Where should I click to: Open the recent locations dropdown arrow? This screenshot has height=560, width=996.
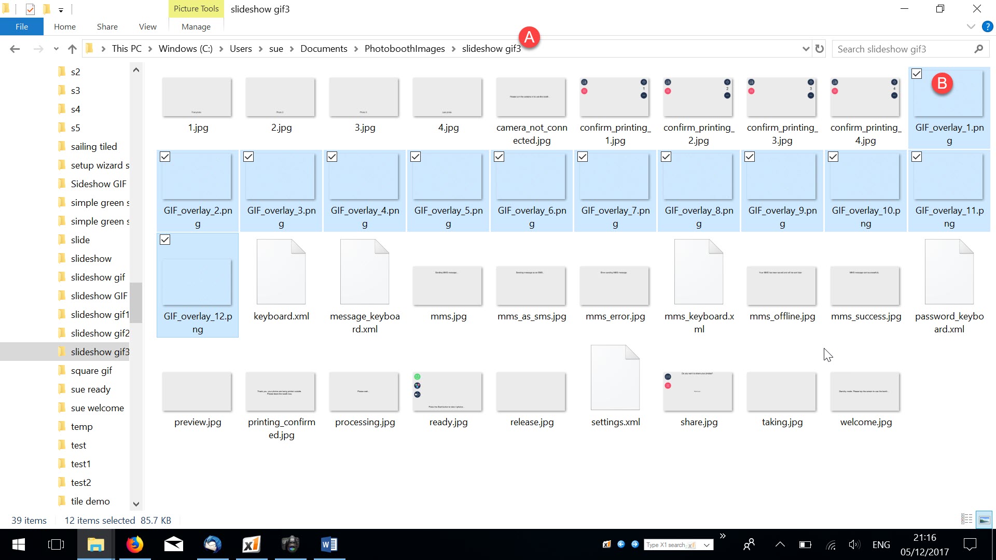pos(56,49)
